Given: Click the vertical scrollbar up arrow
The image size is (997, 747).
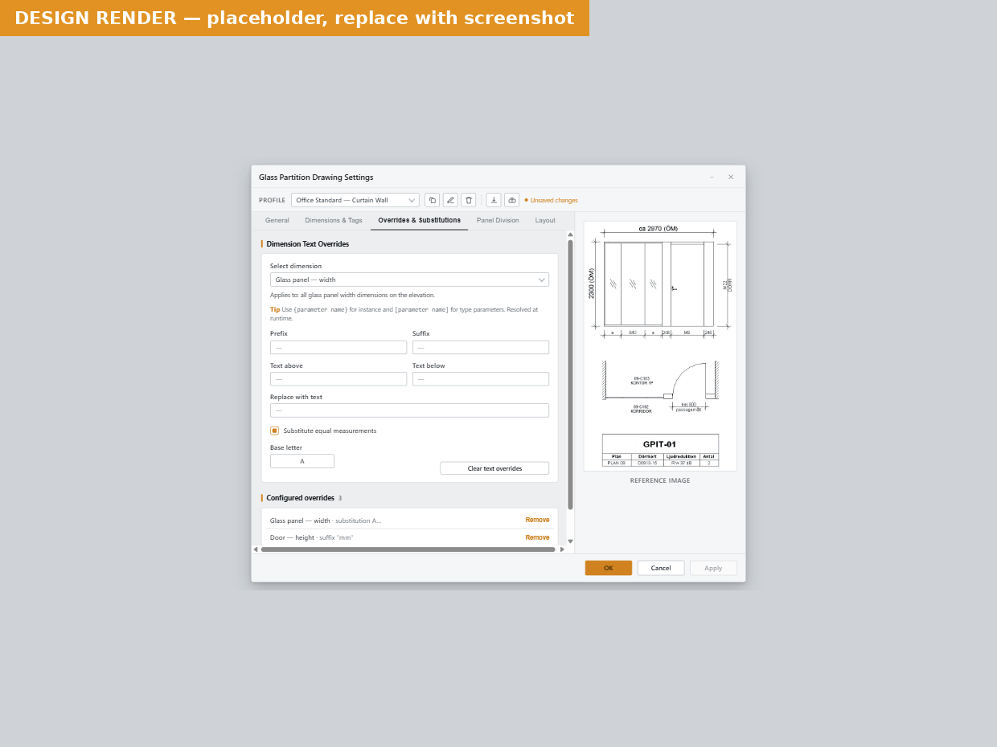Looking at the screenshot, I should 570,235.
